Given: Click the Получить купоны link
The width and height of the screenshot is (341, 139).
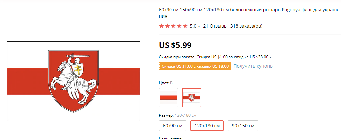Looking at the screenshot, I should click(253, 66).
